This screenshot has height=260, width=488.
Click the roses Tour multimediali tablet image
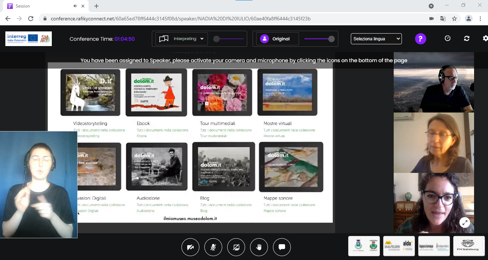pyautogui.click(x=222, y=92)
